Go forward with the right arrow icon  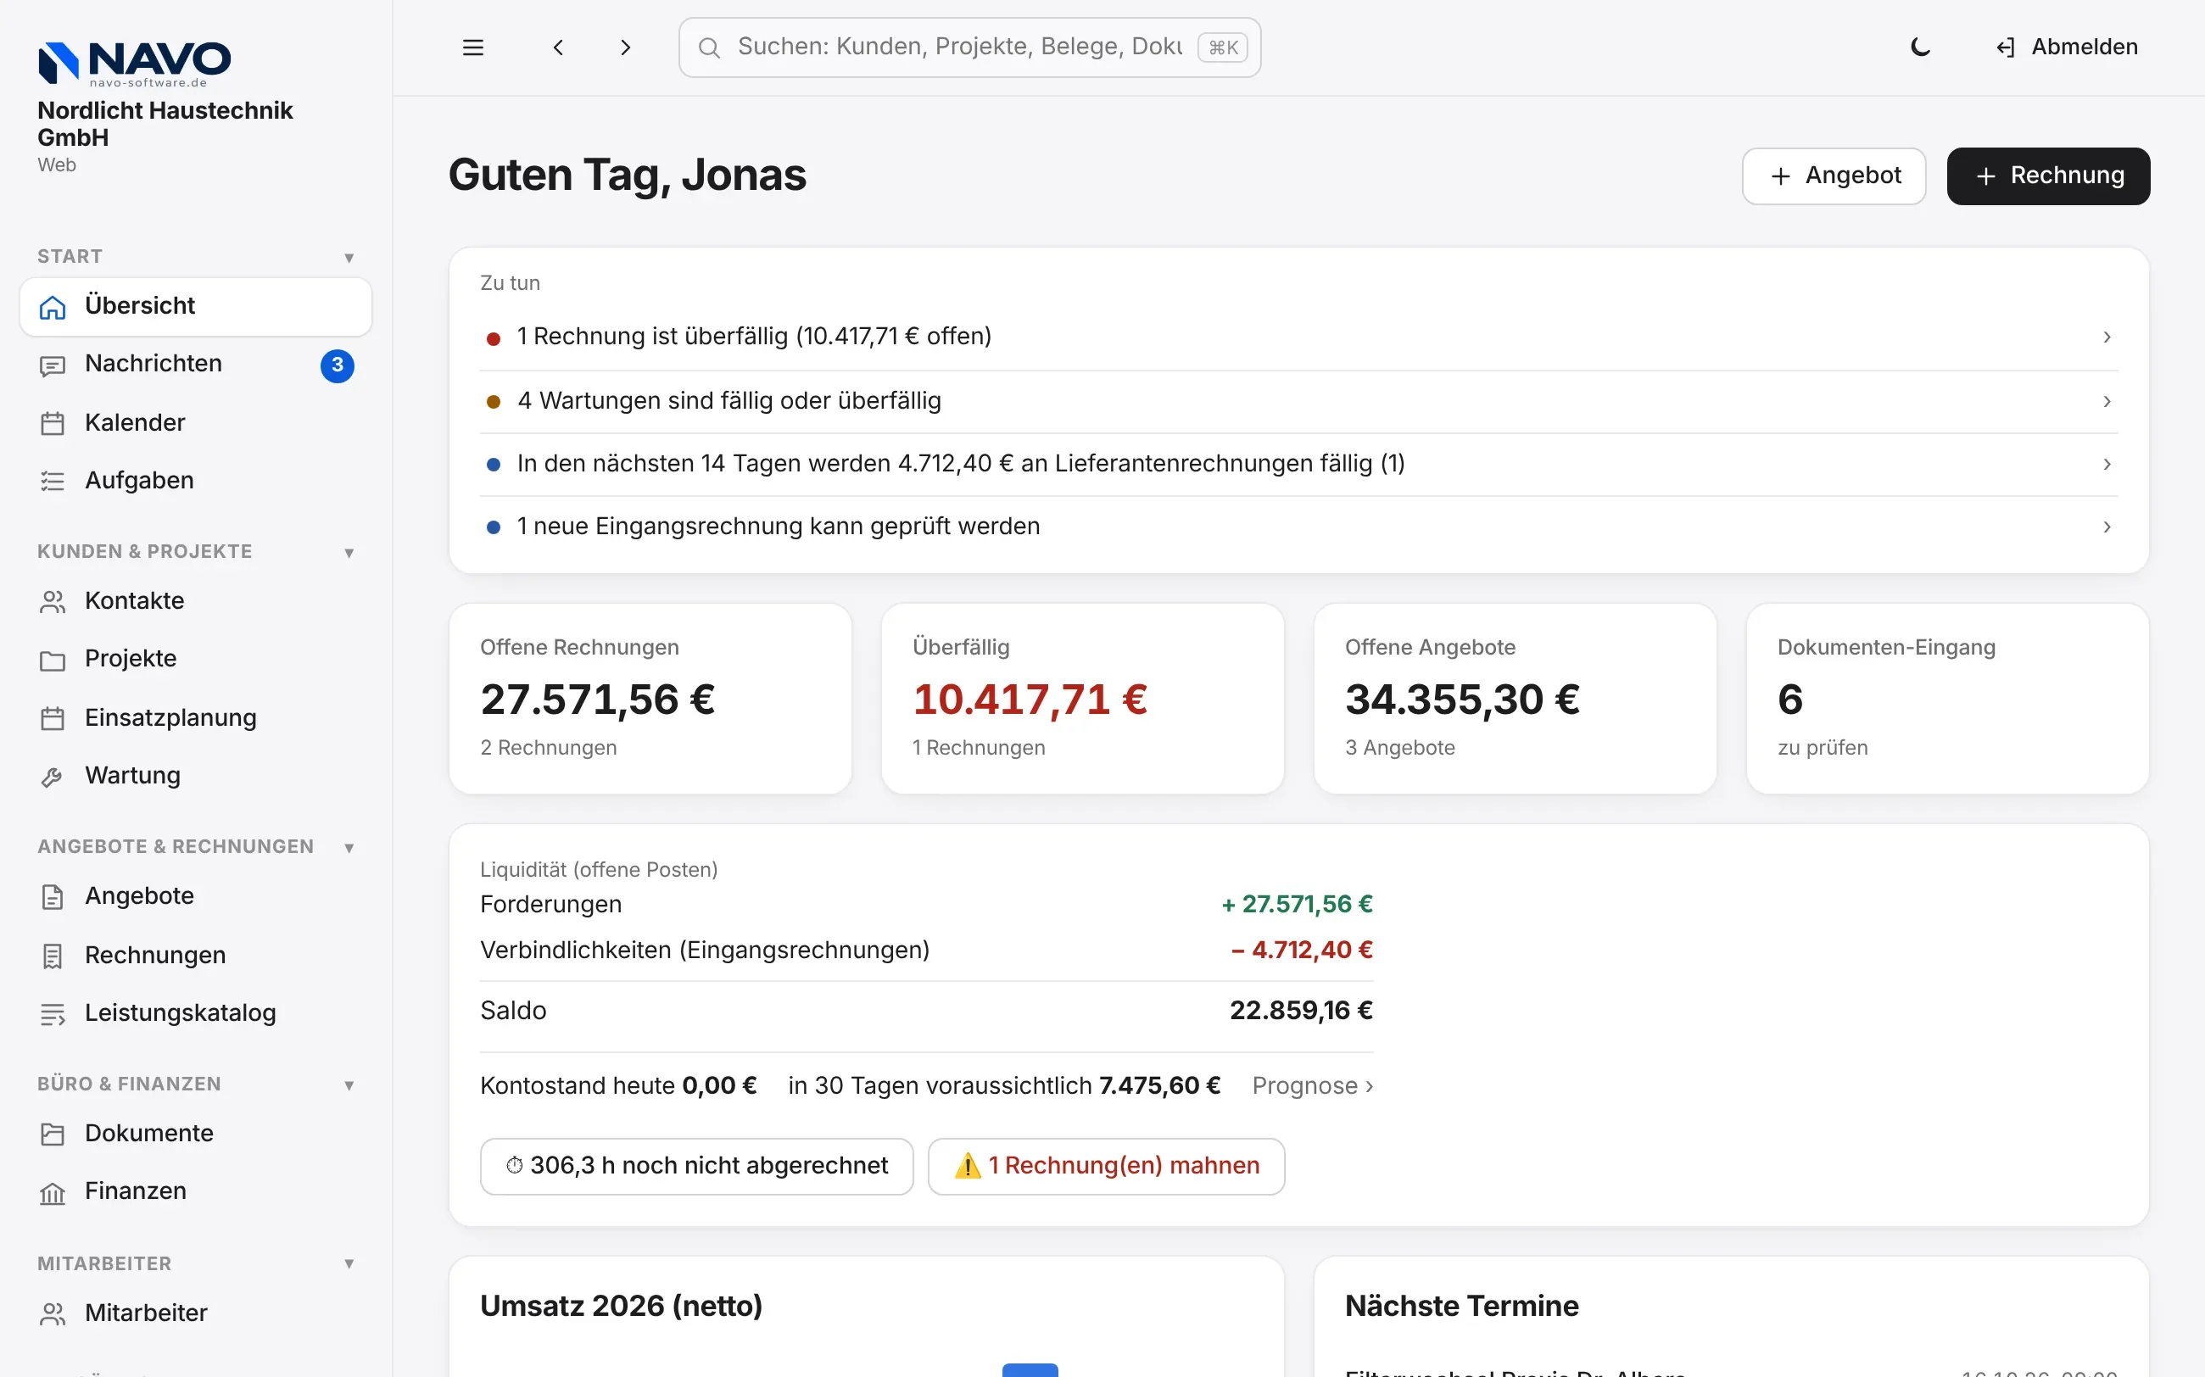tap(626, 47)
